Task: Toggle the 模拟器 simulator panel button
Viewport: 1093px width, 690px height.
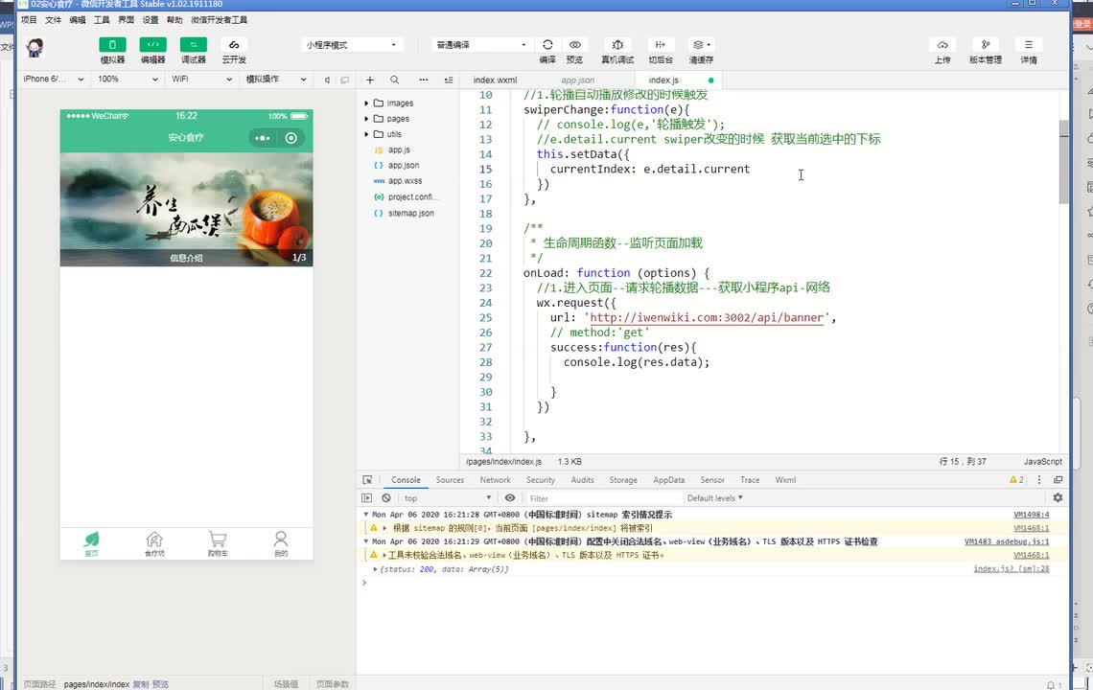Action: click(x=112, y=45)
